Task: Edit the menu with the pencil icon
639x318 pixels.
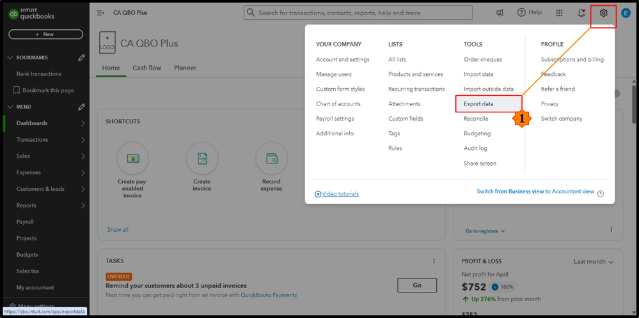Action: (x=81, y=107)
